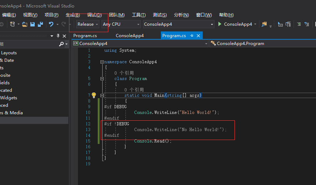This screenshot has height=185, width=316.
Task: Close the active Program.cs tab
Action: [198, 36]
